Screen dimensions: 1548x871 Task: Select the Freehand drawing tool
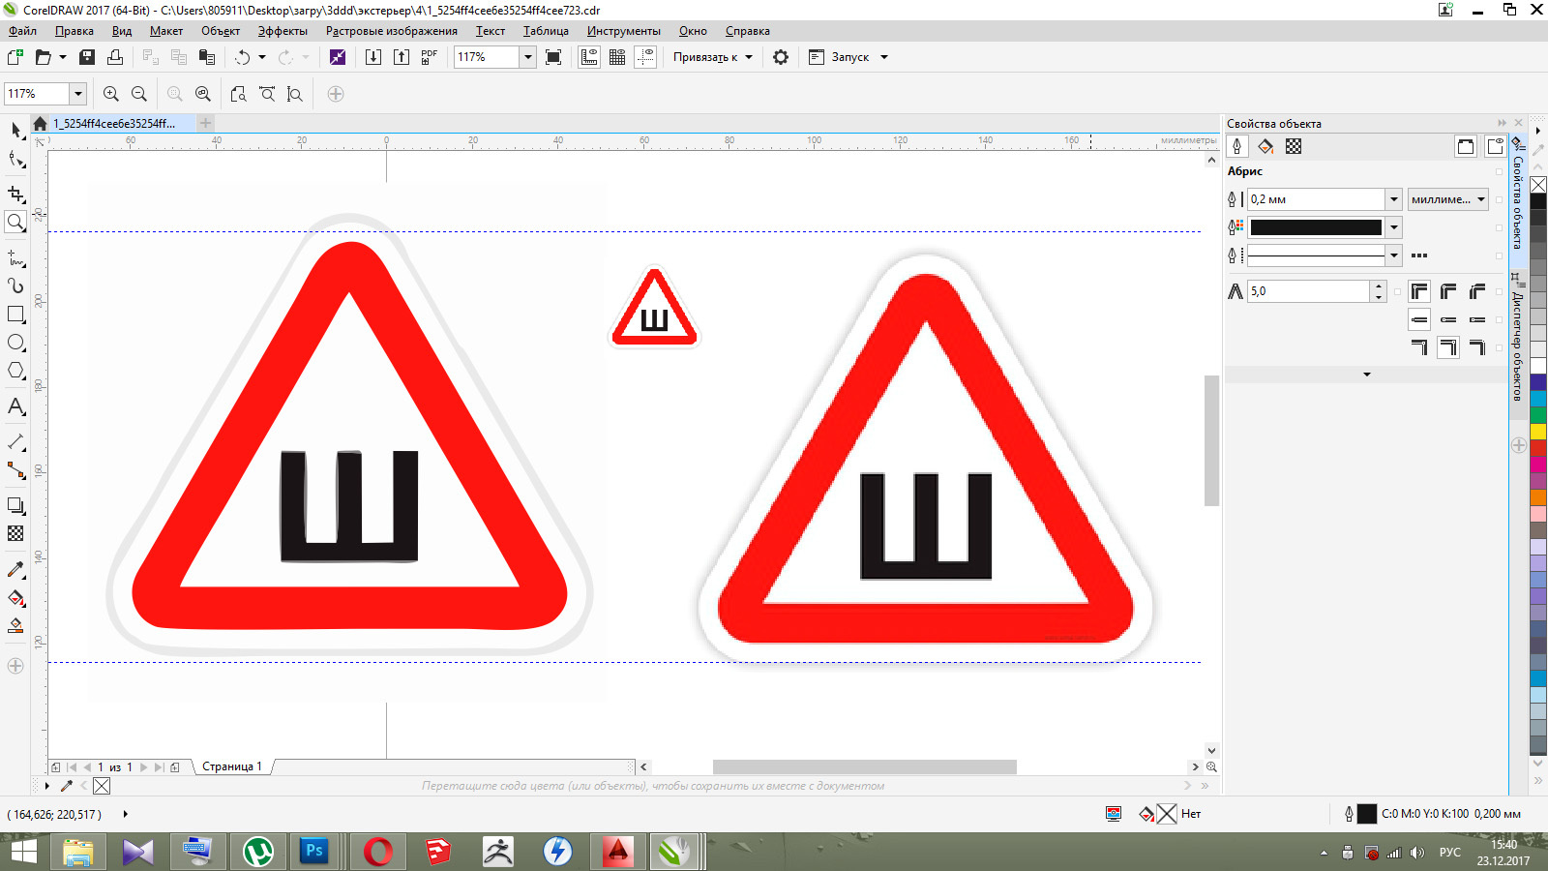[x=15, y=257]
